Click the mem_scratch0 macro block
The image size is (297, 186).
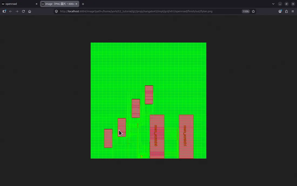pyautogui.click(x=157, y=137)
